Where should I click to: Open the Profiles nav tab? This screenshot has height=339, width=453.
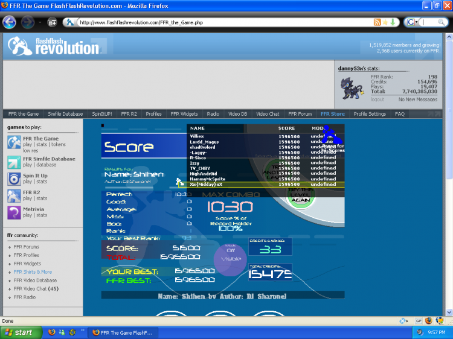153,114
